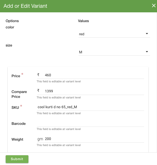Click the gm unit prefix in Weight
This screenshot has height=165, width=157.
tap(40, 139)
